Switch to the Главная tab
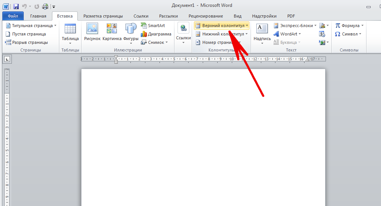This screenshot has width=381, height=206. coord(38,16)
